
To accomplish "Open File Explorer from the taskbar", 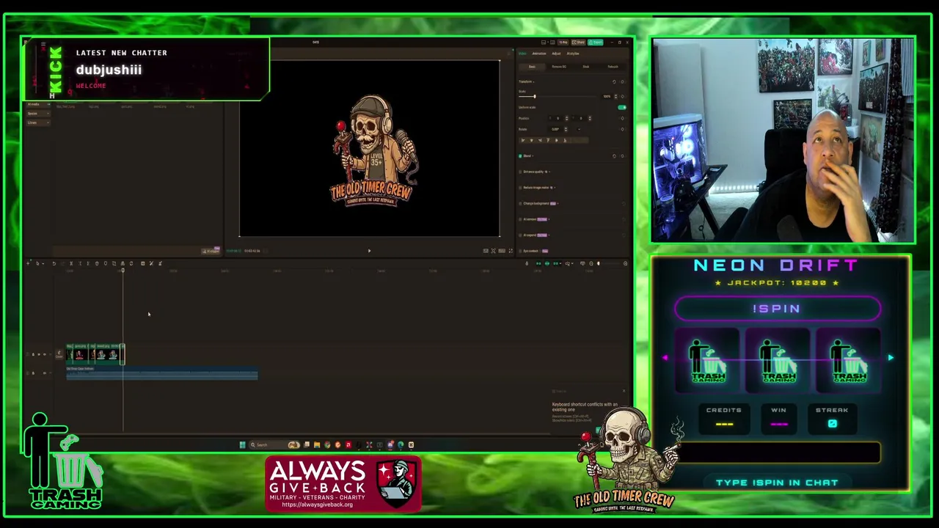I will 317,444.
